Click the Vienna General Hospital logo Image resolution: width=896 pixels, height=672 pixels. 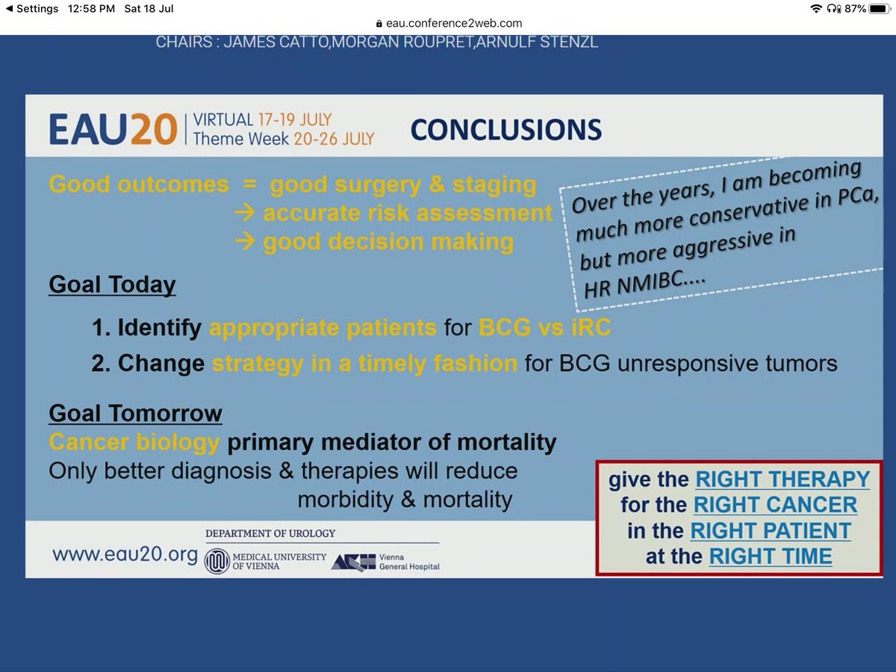385,561
